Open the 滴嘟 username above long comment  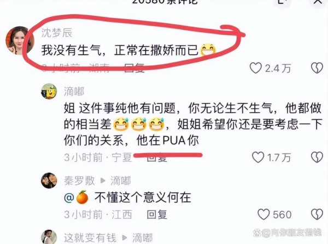click(74, 92)
